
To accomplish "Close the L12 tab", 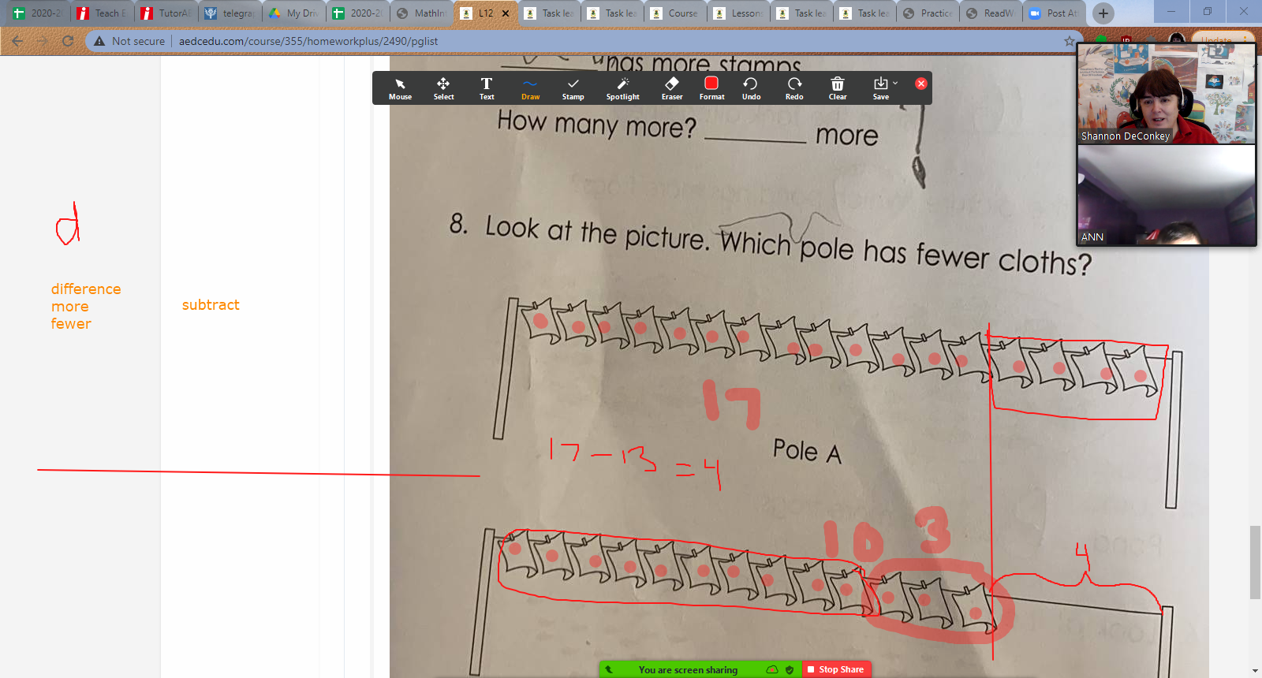I will click(x=506, y=13).
